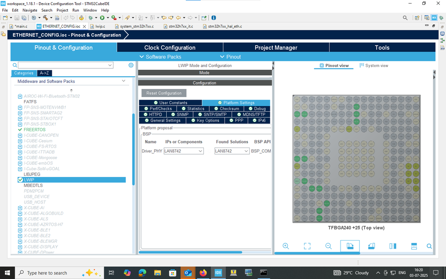The width and height of the screenshot is (446, 279).
Task: Click the FREERTOS green checkmark
Action: pyautogui.click(x=20, y=130)
